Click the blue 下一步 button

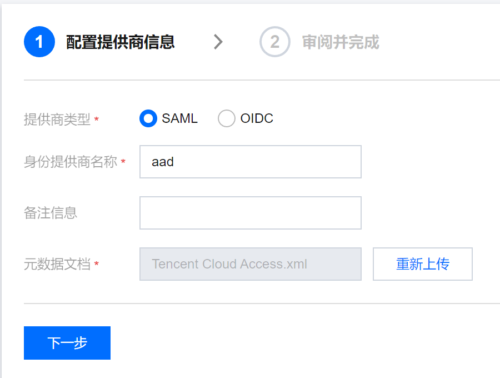tap(67, 343)
